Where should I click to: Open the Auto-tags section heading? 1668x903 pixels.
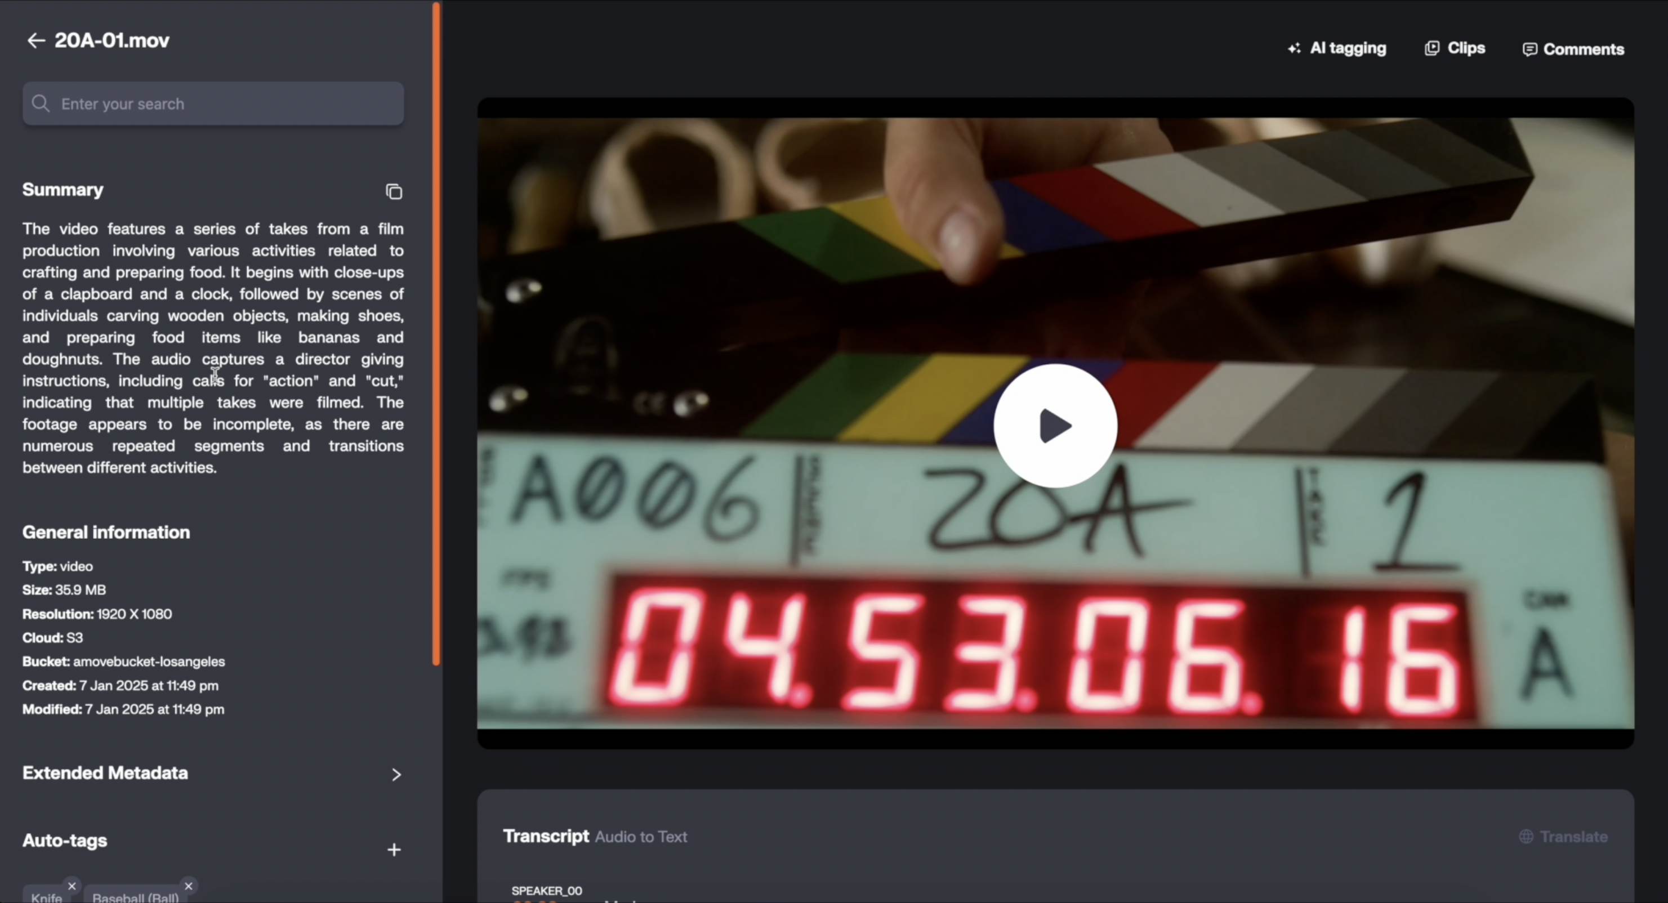coord(65,840)
